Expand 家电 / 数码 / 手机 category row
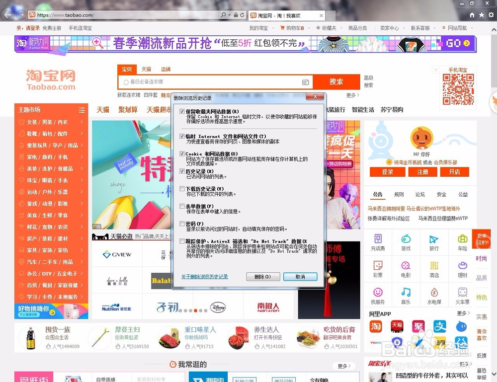The width and height of the screenshot is (497, 382). coord(51,157)
